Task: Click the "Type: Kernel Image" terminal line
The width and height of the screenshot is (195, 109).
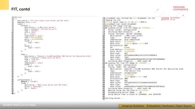Action: pos(123,38)
